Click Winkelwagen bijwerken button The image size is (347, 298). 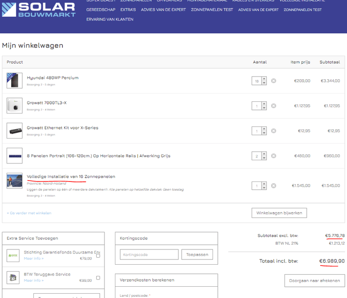279,213
